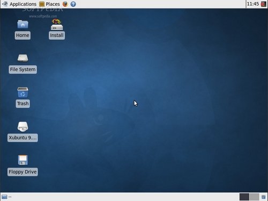
Task: Switch to the first dark workspace
Action: coord(244,197)
